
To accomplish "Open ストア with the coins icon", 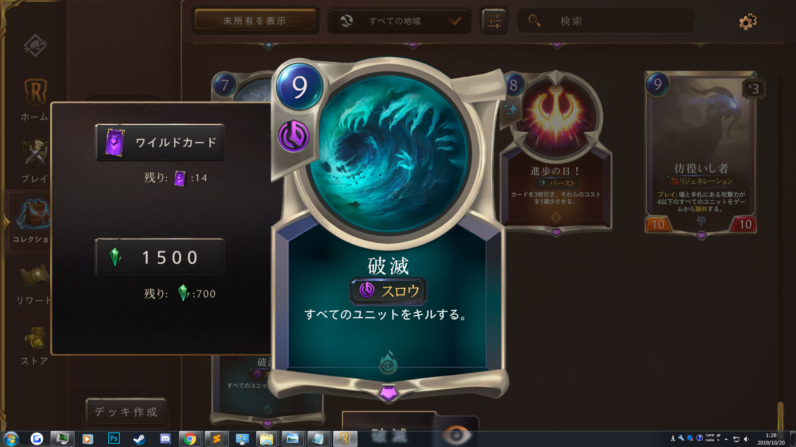I will [x=35, y=338].
